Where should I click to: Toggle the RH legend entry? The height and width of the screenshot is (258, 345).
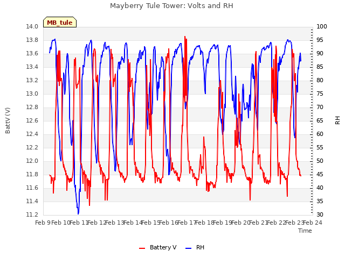tap(195, 247)
